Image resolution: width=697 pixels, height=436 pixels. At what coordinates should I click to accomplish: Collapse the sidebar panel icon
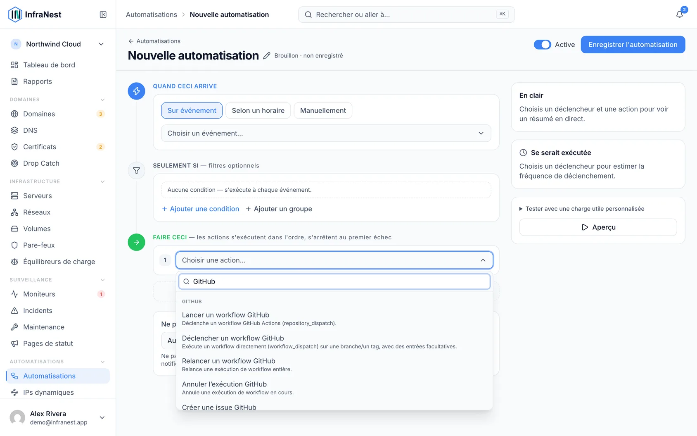103,14
